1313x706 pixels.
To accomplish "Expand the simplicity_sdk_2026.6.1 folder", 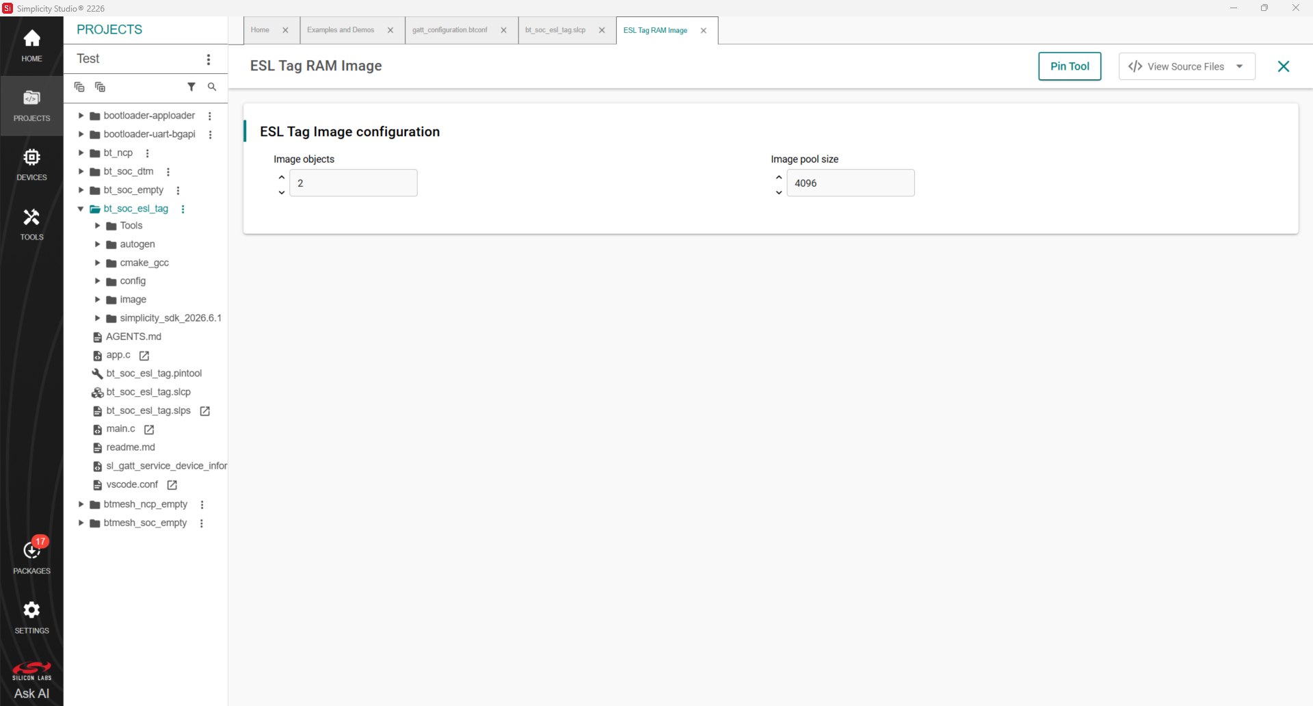I will coord(97,318).
